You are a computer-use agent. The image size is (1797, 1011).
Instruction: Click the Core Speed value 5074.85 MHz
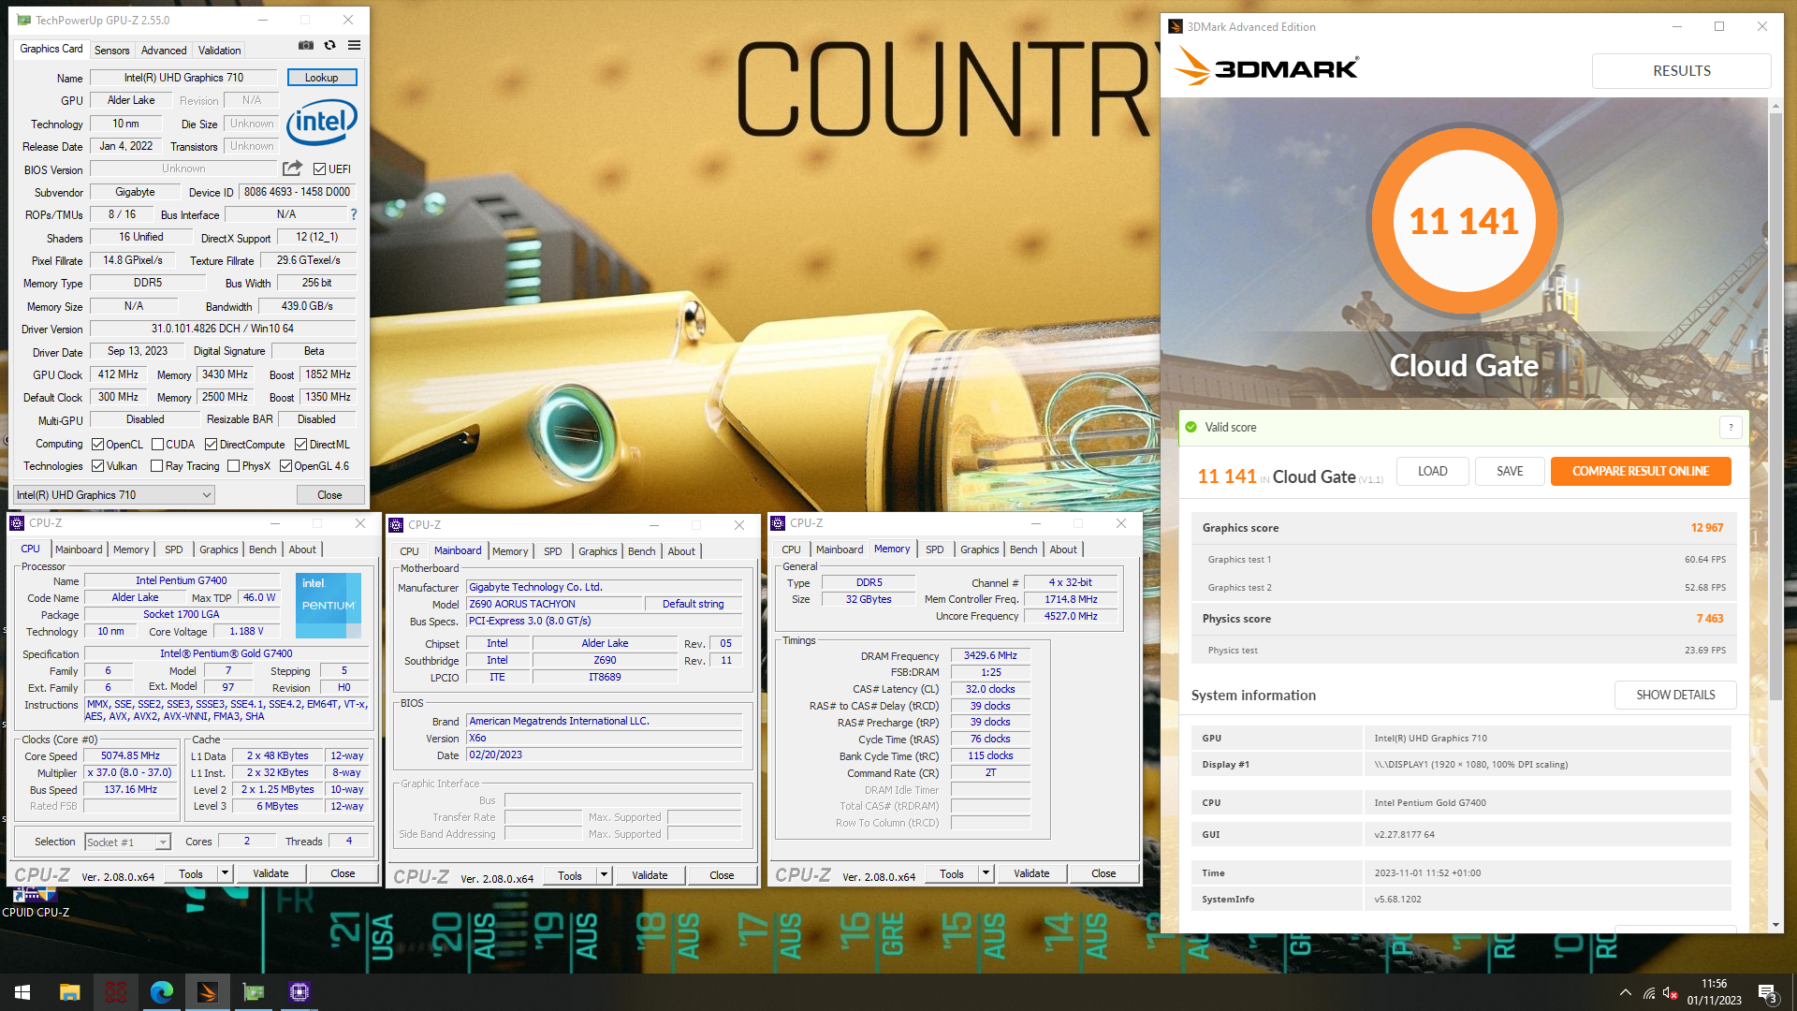[x=131, y=755]
